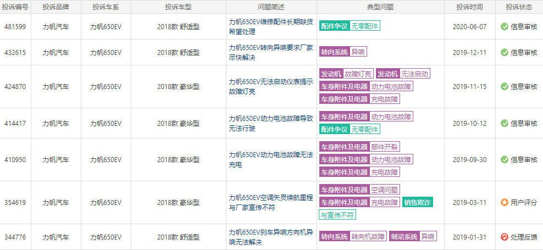This screenshot has width=543, height=250.
Task: Select complaint number 432615
Action: 15,53
